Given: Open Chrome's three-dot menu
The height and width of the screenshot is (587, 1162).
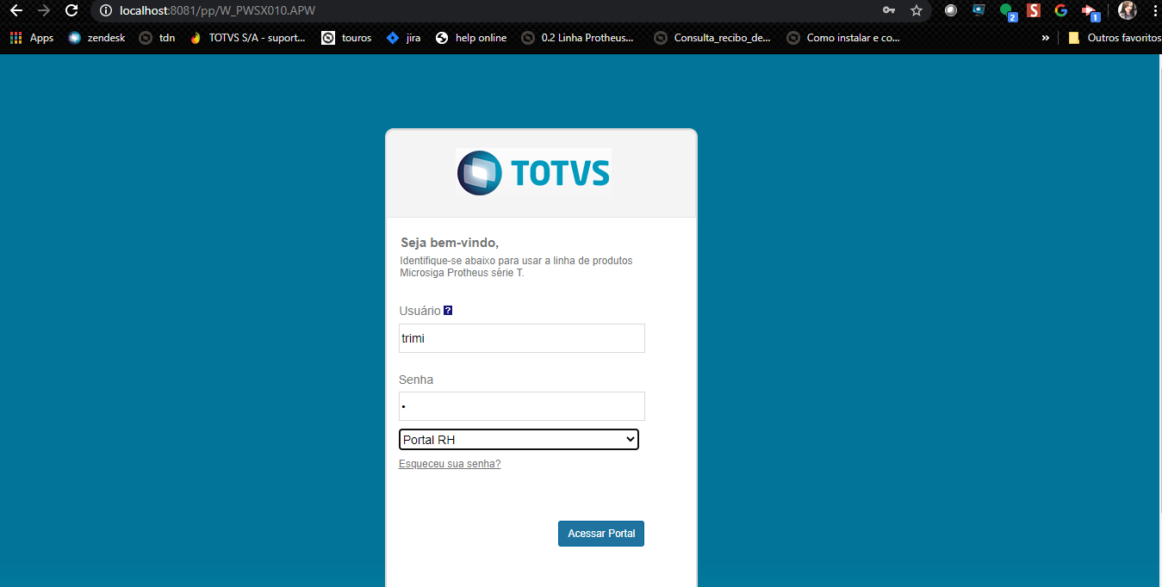Looking at the screenshot, I should point(1153,10).
